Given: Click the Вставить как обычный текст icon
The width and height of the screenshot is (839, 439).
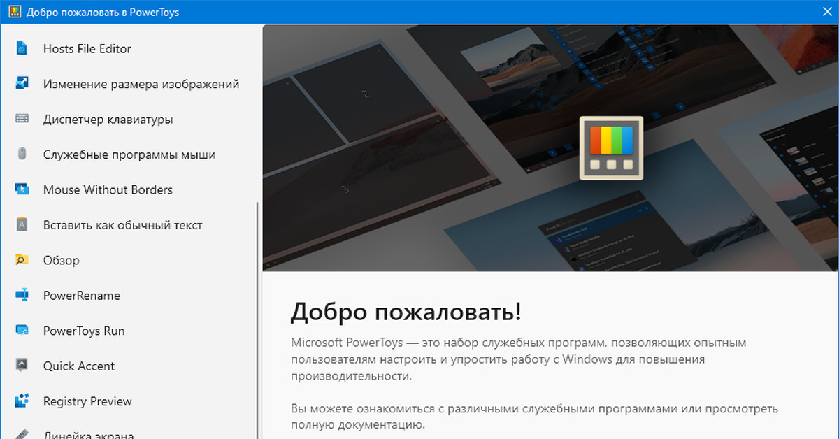Looking at the screenshot, I should tap(22, 225).
